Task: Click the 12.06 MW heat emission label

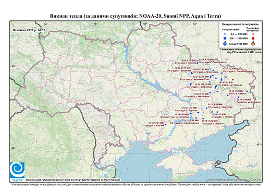Action: click(x=210, y=121)
